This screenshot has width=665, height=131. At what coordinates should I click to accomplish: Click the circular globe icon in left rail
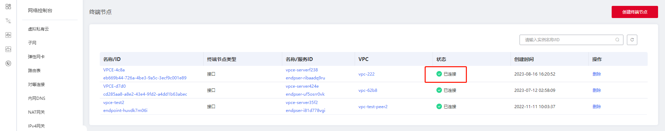click(x=8, y=63)
